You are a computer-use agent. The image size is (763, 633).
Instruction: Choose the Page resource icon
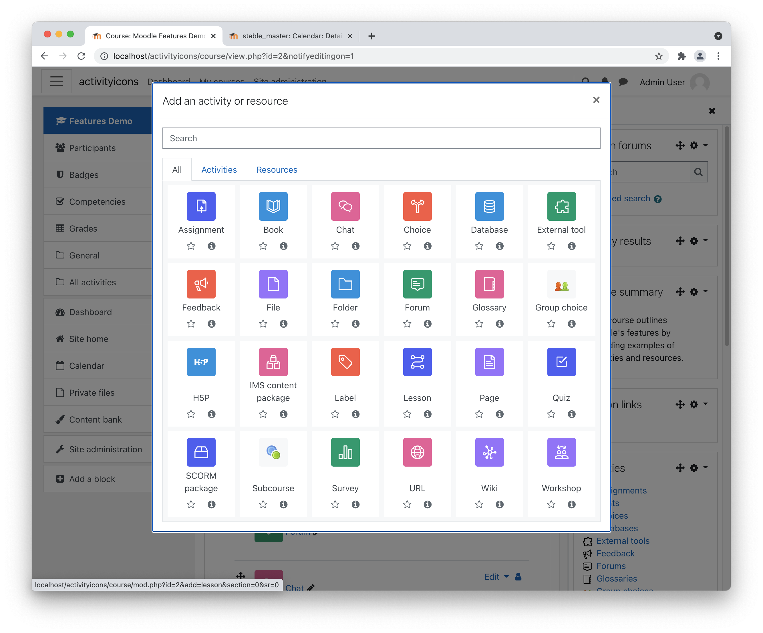coord(489,362)
